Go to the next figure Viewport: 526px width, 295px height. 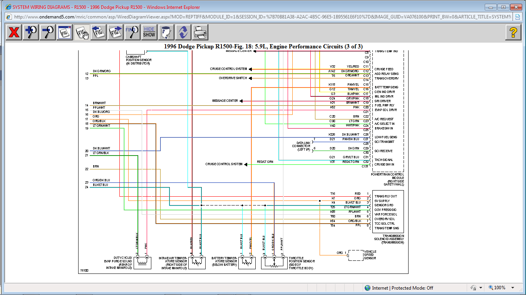(116, 32)
